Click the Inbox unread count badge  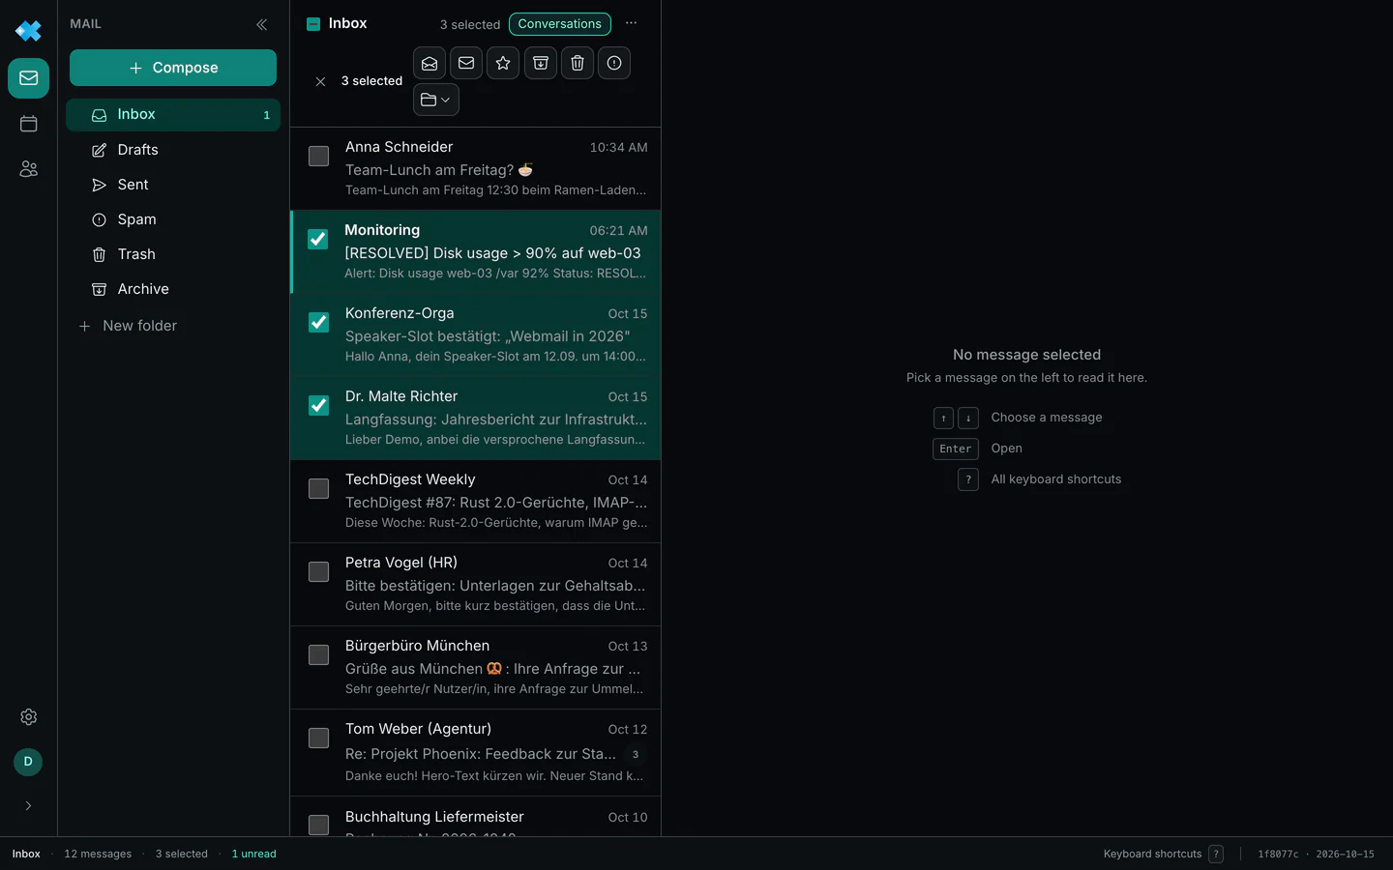pos(267,115)
